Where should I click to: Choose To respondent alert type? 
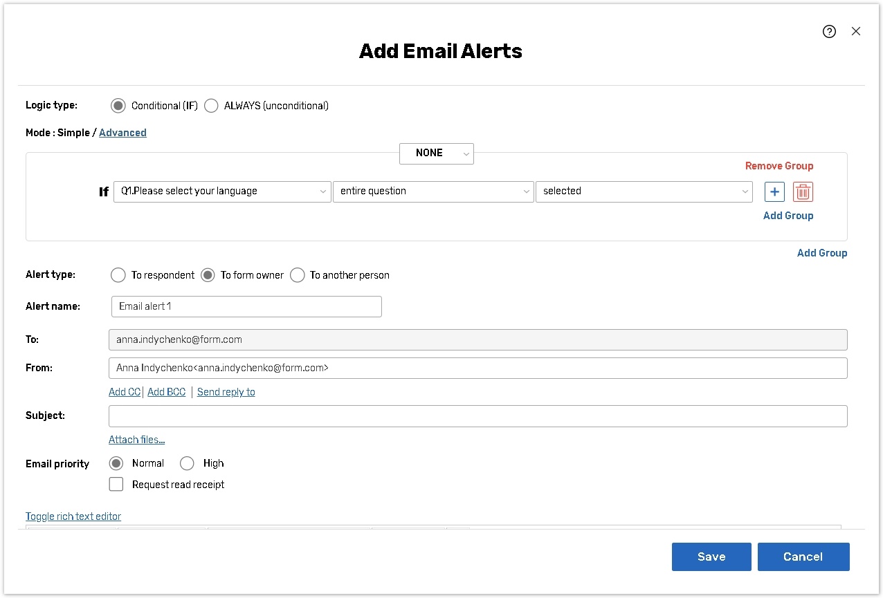pos(118,275)
